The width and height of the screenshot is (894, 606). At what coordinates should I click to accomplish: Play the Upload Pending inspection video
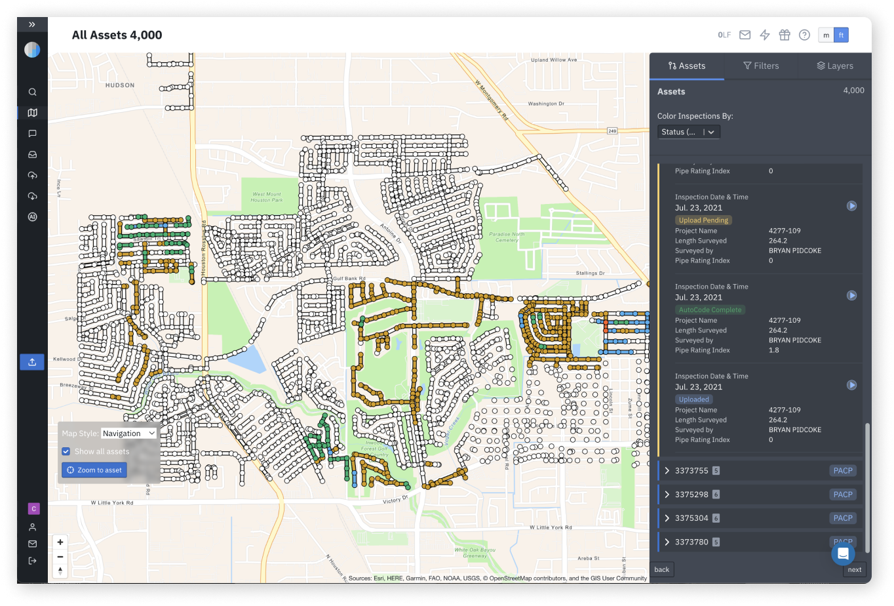(851, 206)
